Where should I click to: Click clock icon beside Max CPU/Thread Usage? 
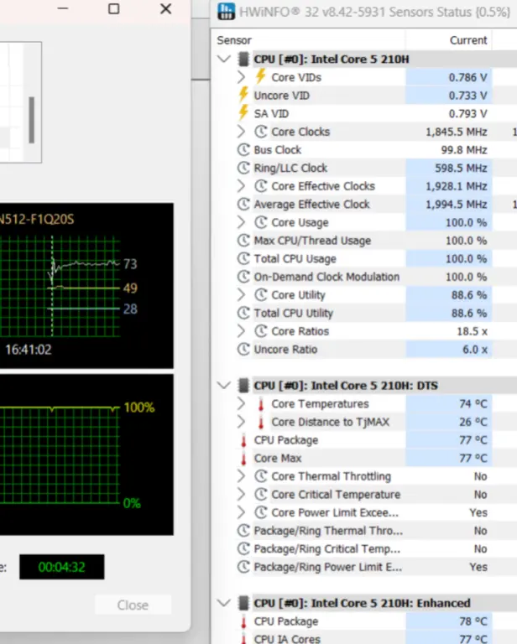243,241
